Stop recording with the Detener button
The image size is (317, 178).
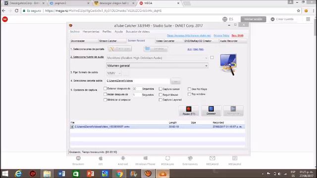point(211,111)
